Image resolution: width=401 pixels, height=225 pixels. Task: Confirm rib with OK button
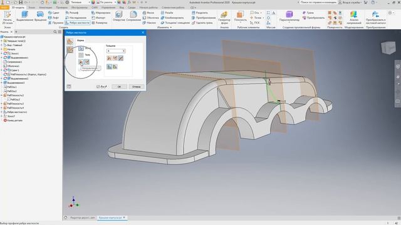pyautogui.click(x=119, y=87)
